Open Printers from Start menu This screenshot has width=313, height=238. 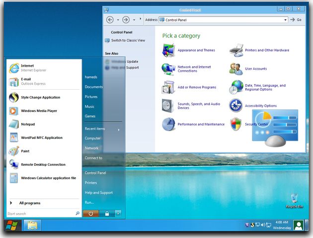[91, 183]
